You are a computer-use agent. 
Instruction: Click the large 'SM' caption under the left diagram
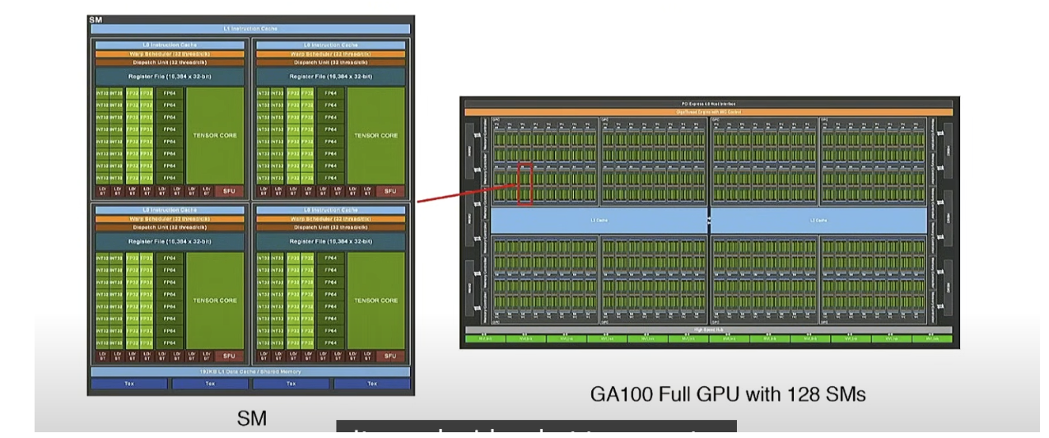click(x=252, y=418)
